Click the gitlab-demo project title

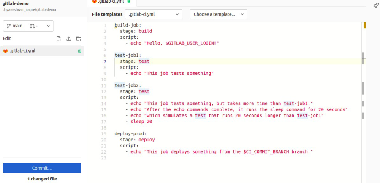click(x=16, y=3)
